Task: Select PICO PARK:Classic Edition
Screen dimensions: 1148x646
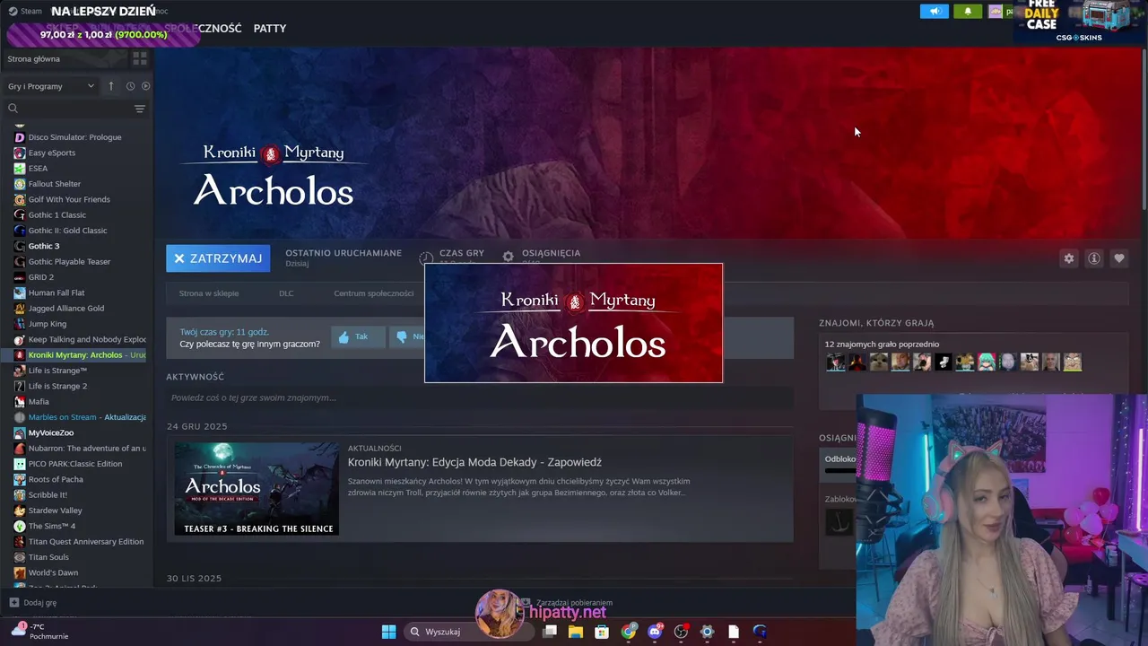Action: coord(75,464)
